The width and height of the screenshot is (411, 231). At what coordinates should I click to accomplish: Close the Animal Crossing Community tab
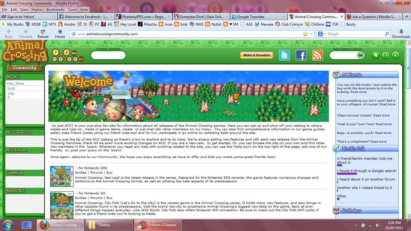pos(341,17)
